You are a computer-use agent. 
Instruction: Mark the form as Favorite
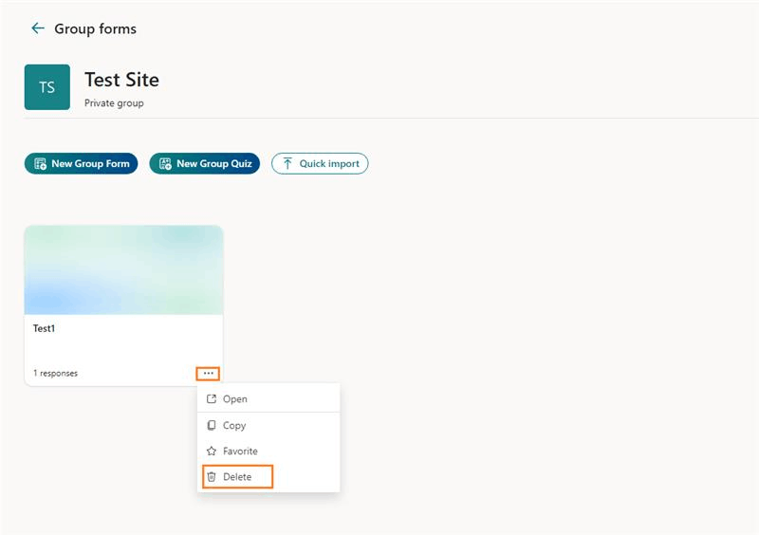(x=268, y=452)
